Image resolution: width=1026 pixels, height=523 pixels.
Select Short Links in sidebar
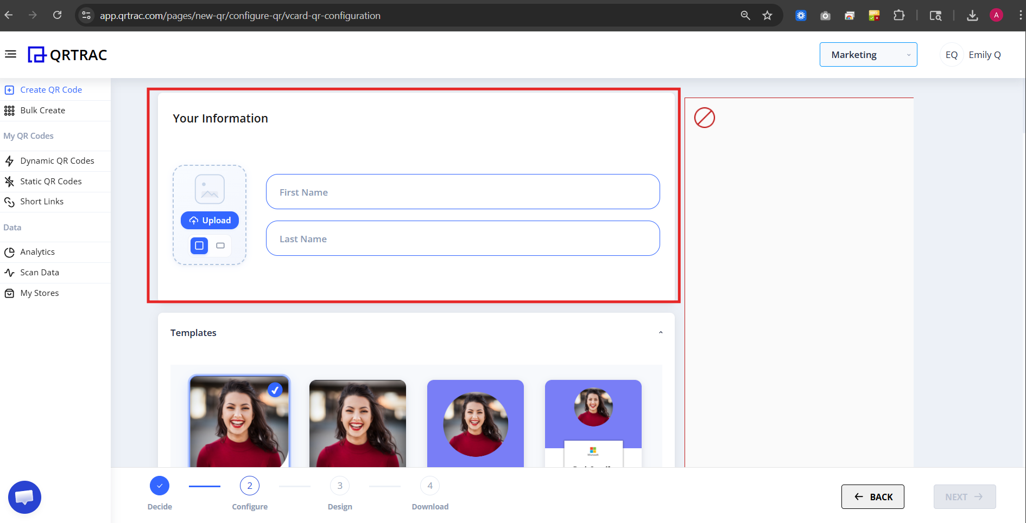[x=42, y=201]
